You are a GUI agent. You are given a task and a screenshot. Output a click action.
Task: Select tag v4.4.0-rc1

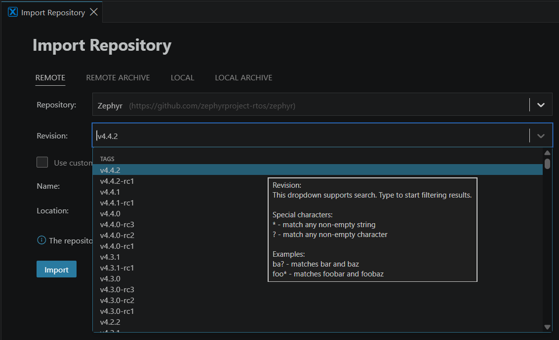coord(318,246)
